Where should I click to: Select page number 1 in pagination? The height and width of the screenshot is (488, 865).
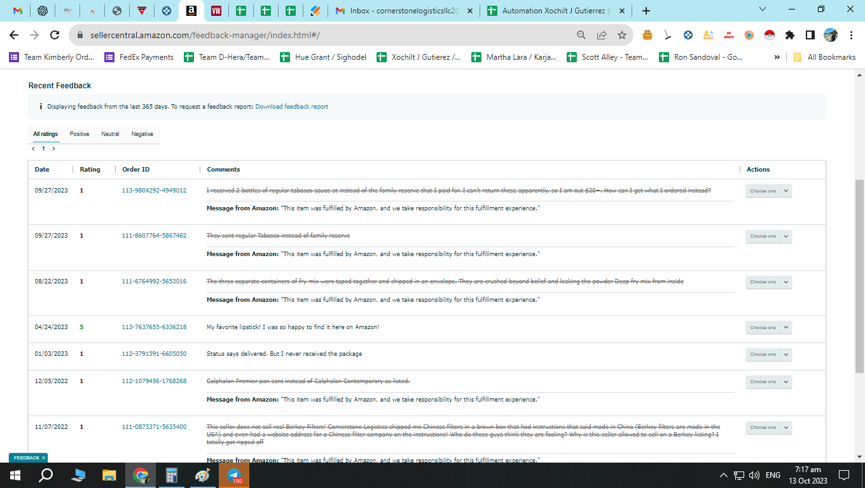pos(43,149)
